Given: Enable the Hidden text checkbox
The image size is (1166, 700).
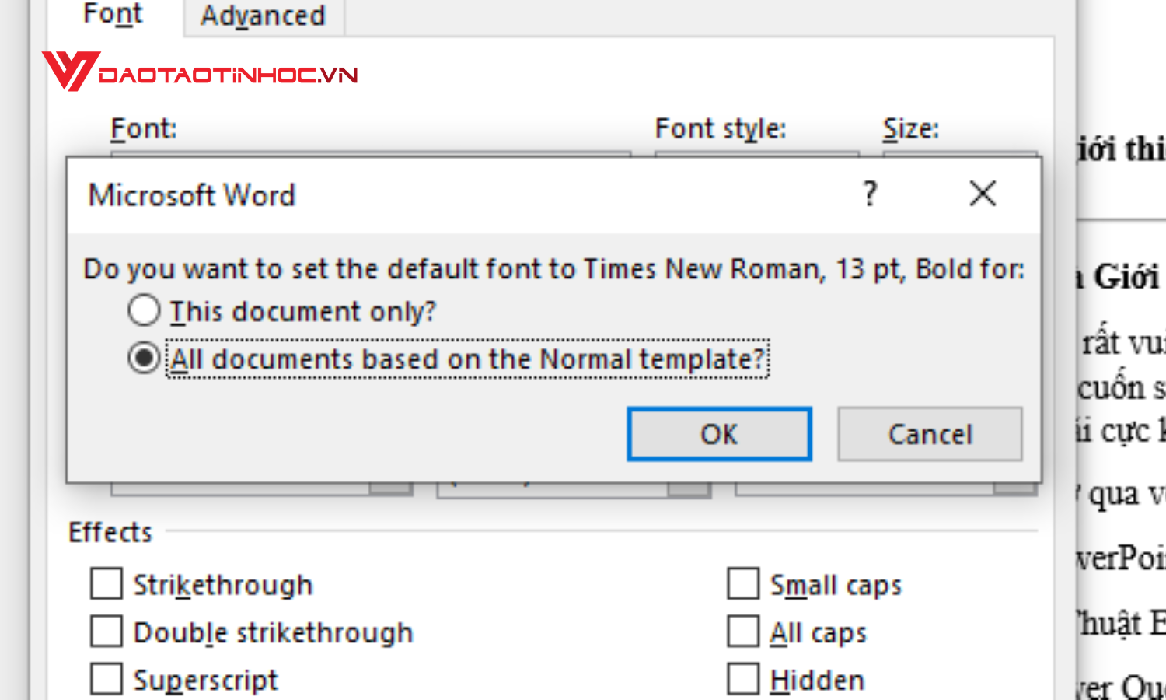Looking at the screenshot, I should (x=743, y=679).
